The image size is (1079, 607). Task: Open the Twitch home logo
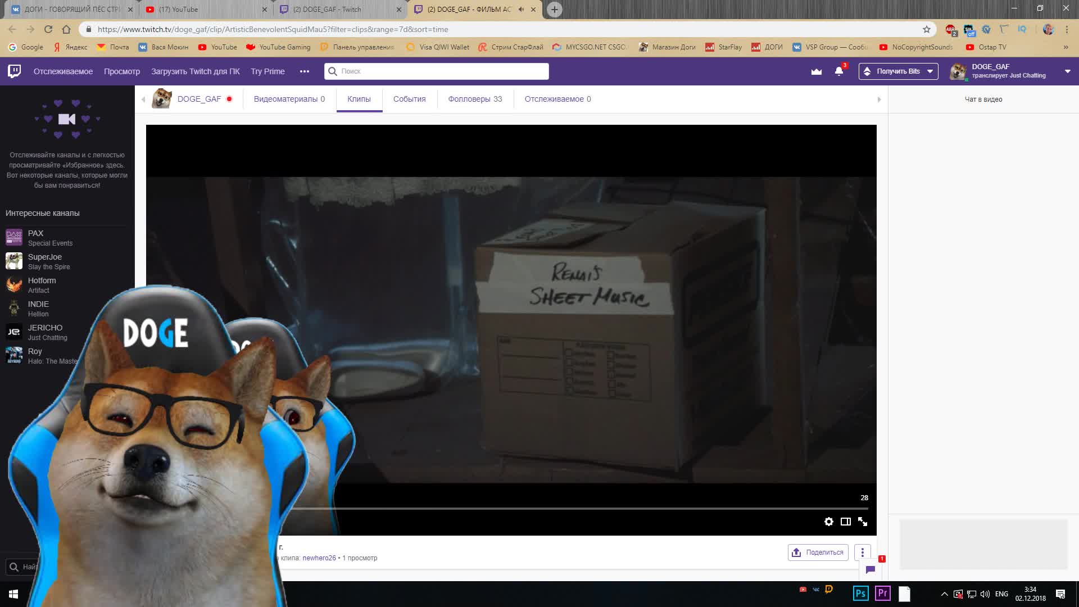14,71
